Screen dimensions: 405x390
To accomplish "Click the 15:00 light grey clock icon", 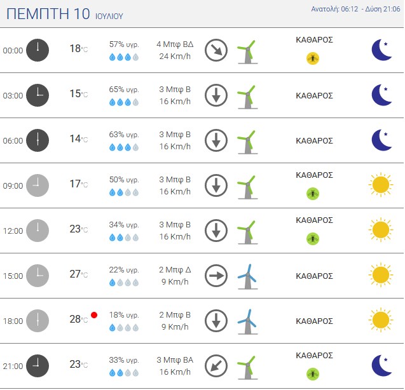I will [38, 276].
